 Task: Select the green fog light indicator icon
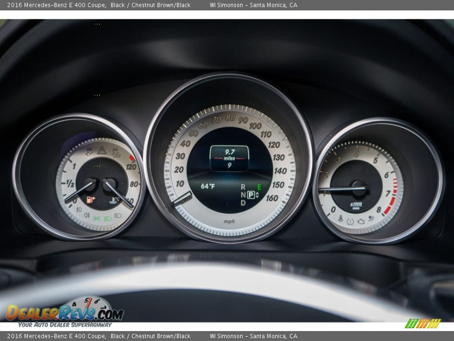97,218
